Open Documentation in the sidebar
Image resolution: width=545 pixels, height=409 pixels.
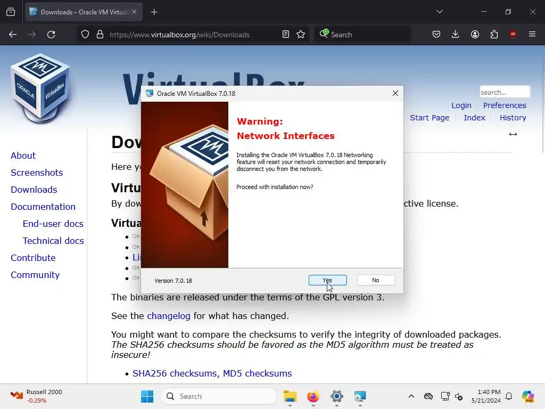[43, 207]
